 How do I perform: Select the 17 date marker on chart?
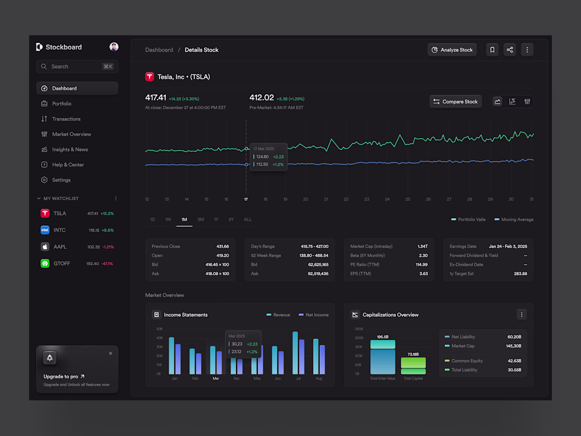point(246,199)
